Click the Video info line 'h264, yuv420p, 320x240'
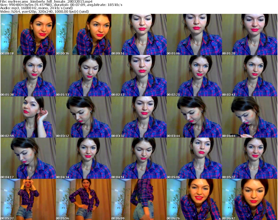The height and width of the screenshot is (220, 278). (x=32, y=11)
